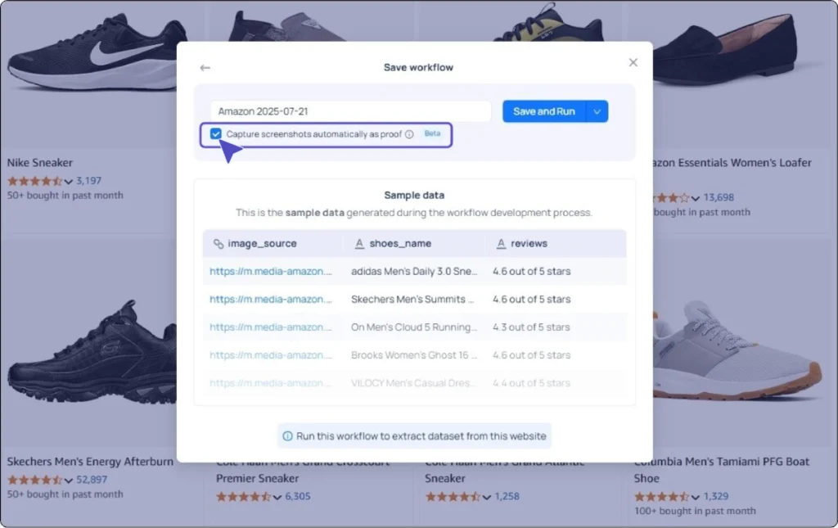The height and width of the screenshot is (528, 838).
Task: Open the 13,698 ratings link
Action: (719, 197)
